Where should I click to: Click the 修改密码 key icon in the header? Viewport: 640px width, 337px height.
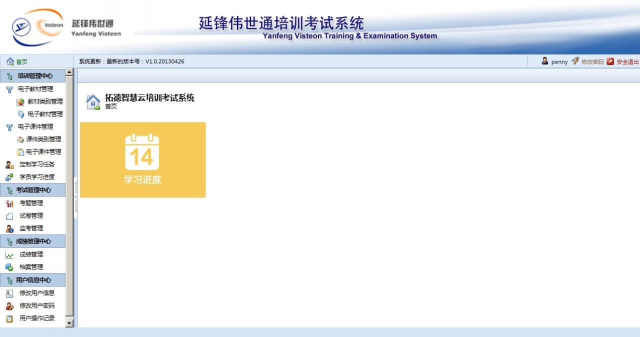tap(575, 61)
